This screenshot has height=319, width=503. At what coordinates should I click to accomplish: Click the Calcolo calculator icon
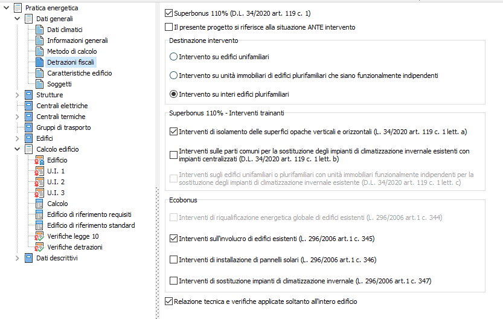39,204
